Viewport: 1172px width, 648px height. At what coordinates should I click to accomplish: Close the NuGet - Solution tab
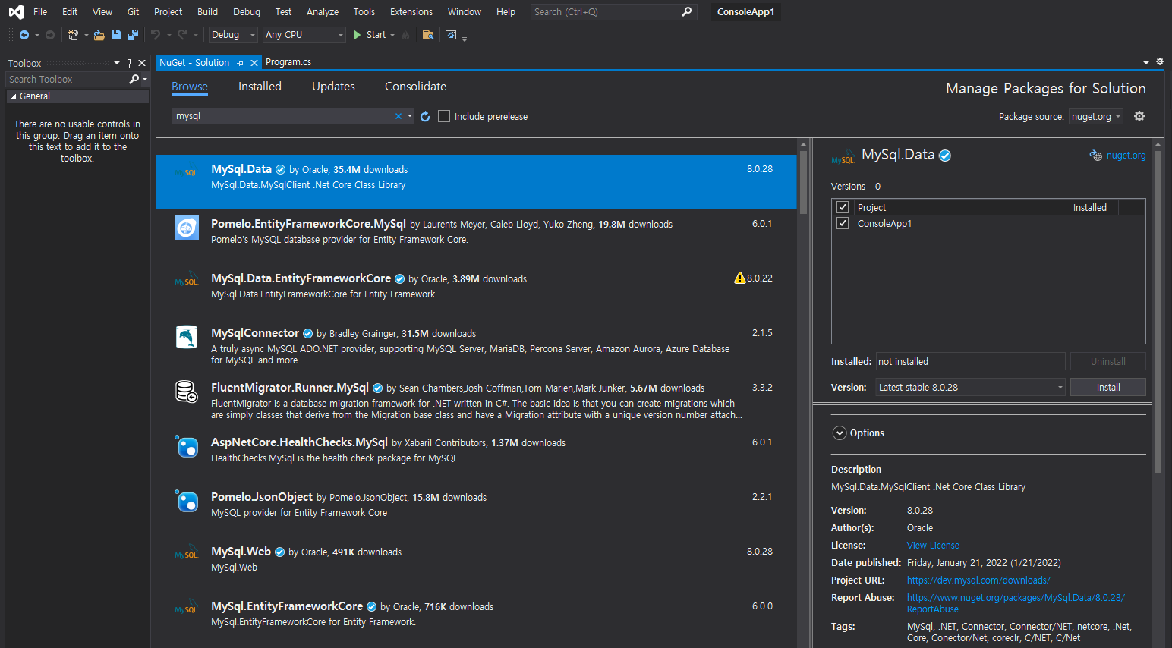[x=254, y=63]
